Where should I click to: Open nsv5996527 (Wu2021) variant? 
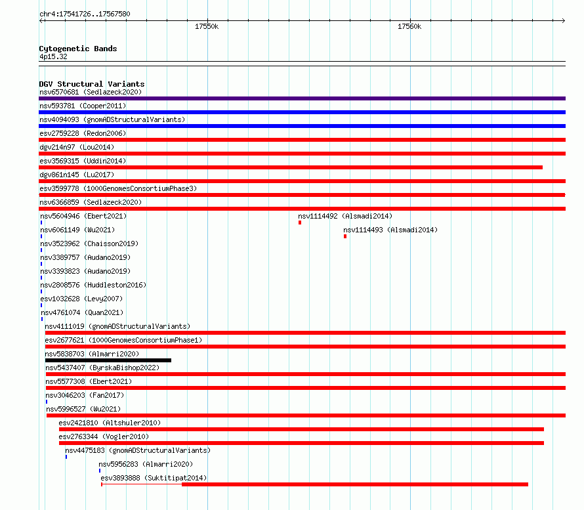point(83,409)
